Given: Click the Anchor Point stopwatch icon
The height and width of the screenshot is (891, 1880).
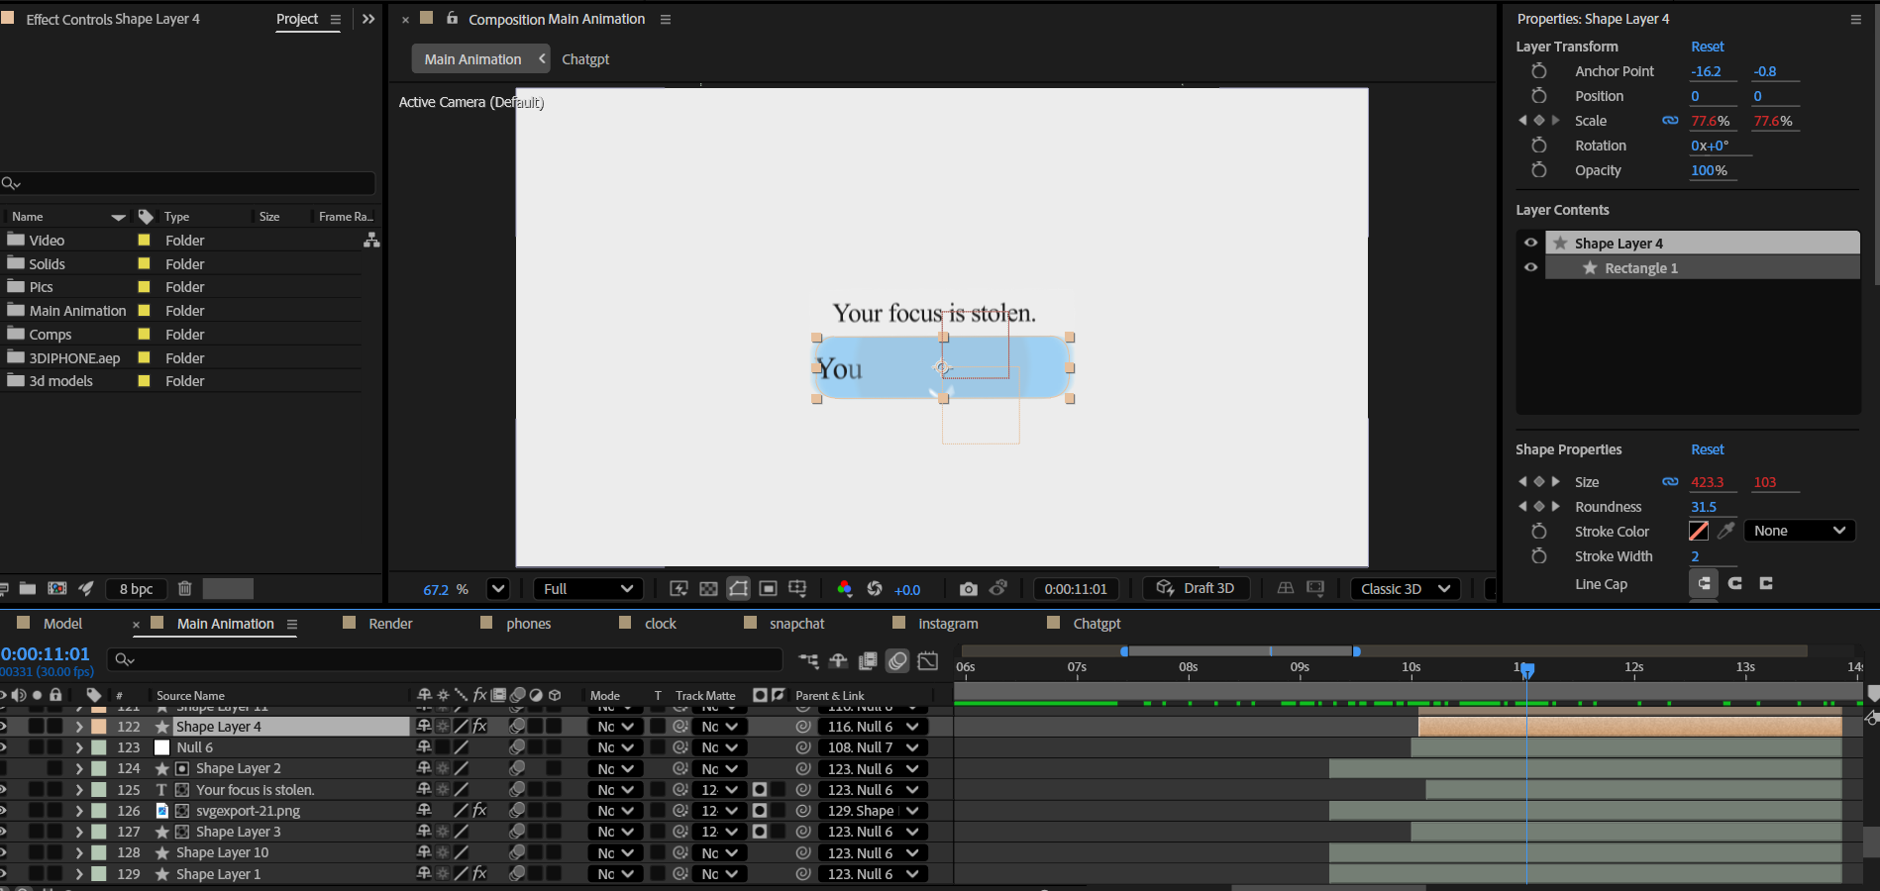Looking at the screenshot, I should [x=1538, y=71].
